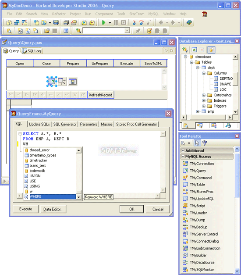Toggle the arrow pointer in Tool Palette
This screenshot has width=241, height=275.
pyautogui.click(x=197, y=143)
